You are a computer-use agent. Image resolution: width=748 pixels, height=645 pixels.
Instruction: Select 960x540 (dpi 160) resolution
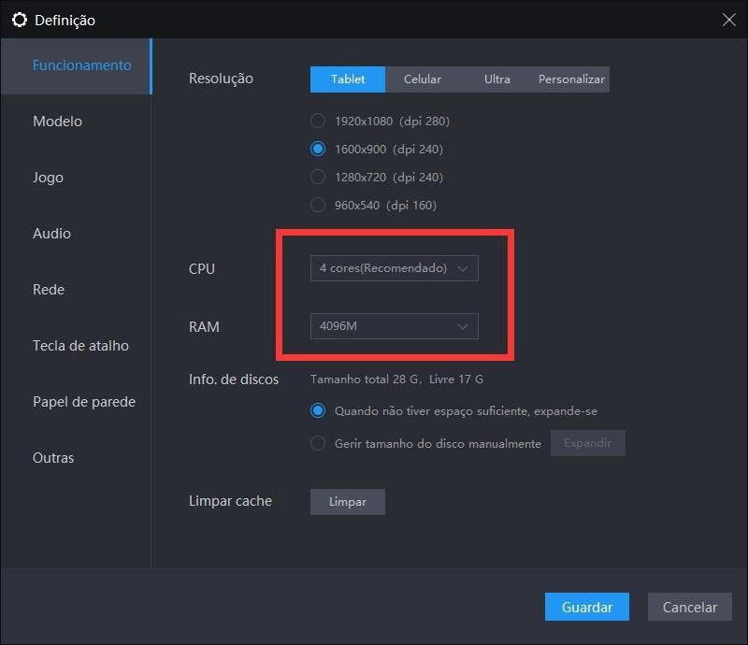[318, 205]
